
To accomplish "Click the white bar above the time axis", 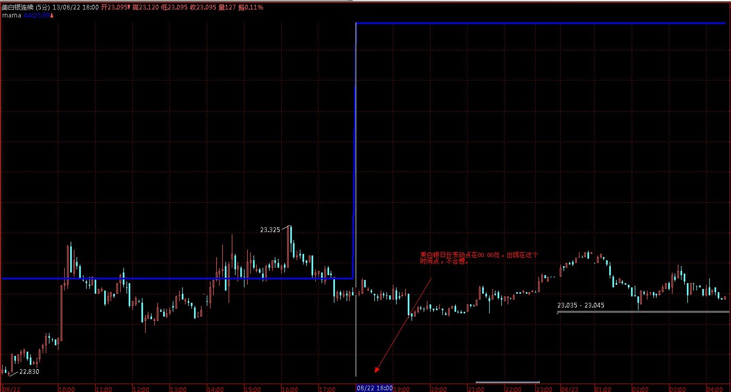I will click(507, 382).
